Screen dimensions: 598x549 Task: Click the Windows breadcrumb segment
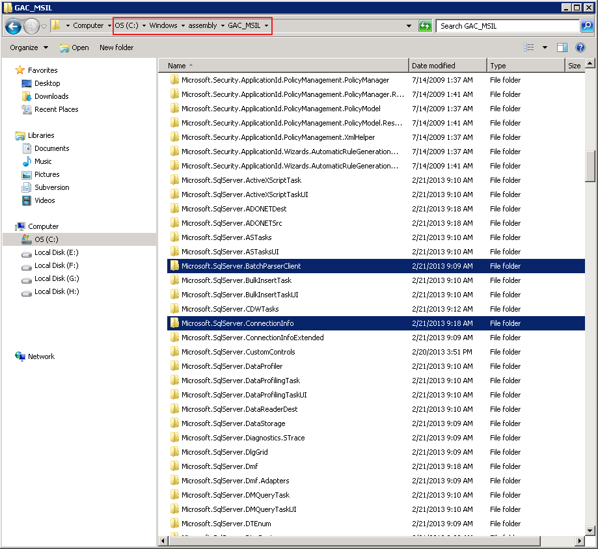tap(163, 25)
